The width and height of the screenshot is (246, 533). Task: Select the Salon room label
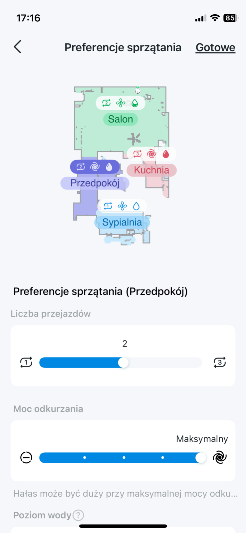coord(121,119)
